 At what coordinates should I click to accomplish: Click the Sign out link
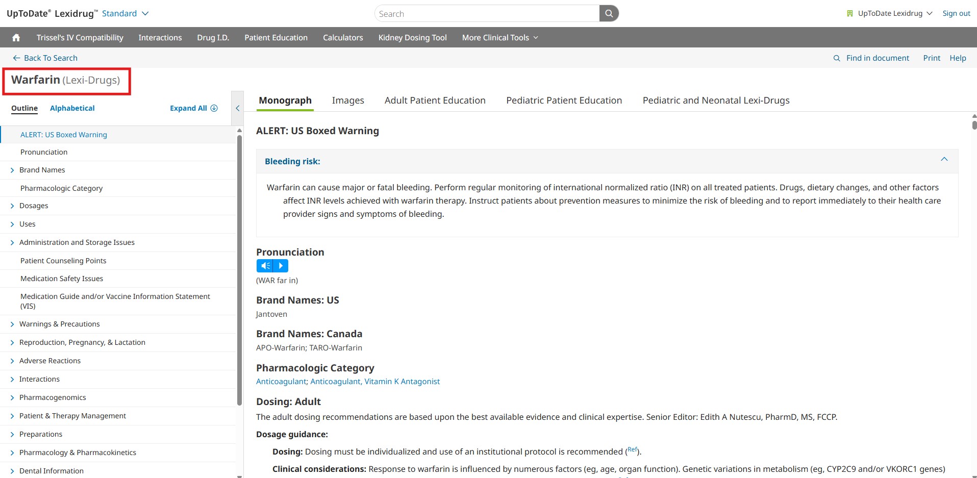click(956, 14)
